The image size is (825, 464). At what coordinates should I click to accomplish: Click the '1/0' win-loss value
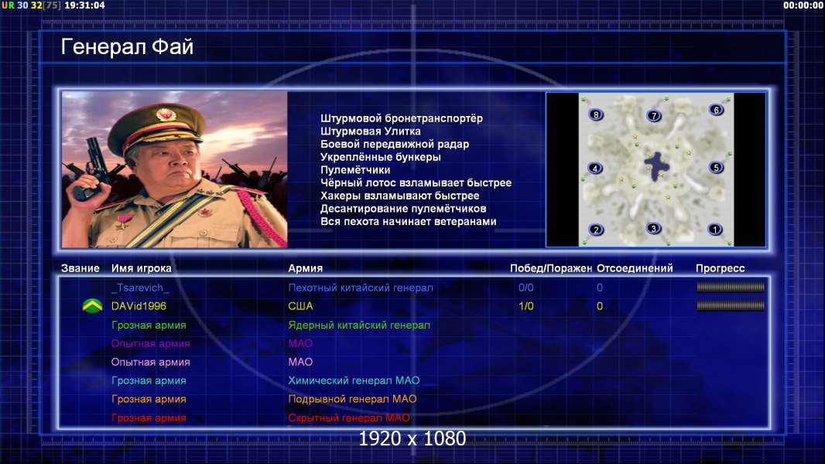pyautogui.click(x=526, y=305)
